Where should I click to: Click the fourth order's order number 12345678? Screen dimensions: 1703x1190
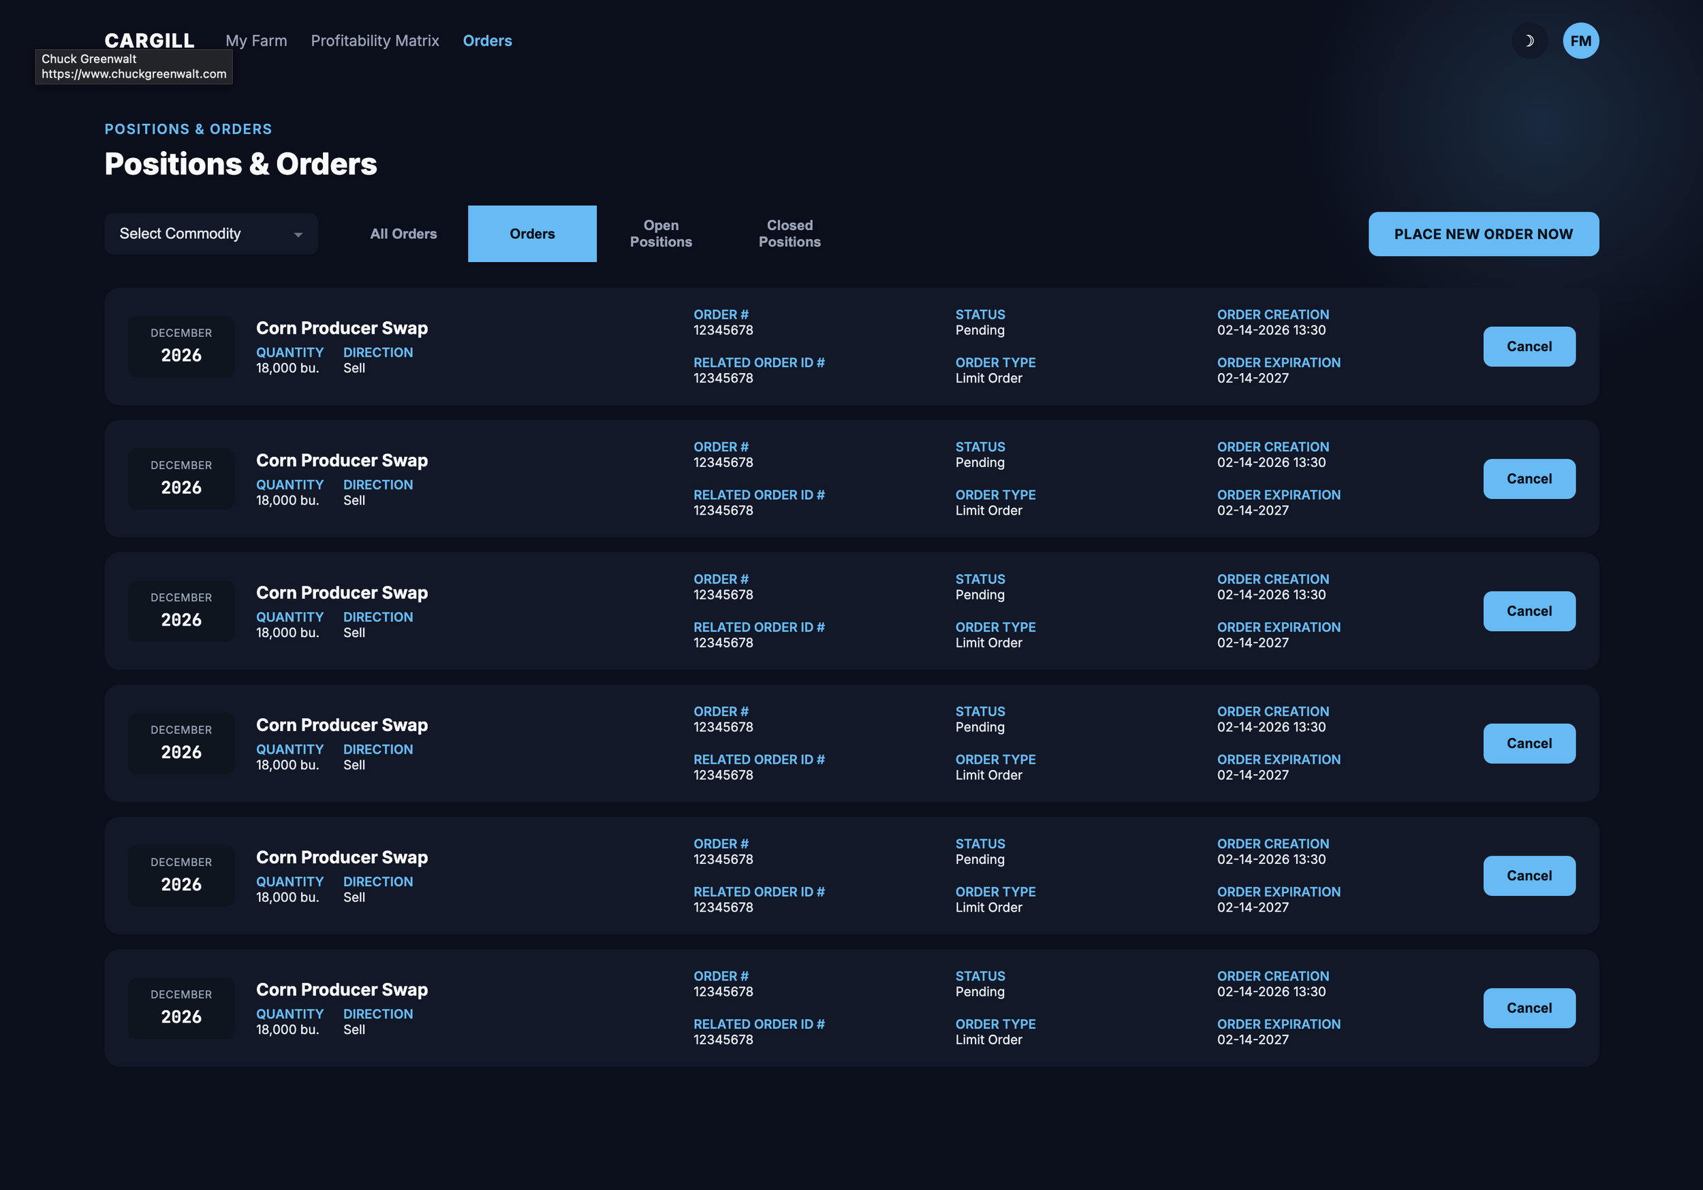click(723, 727)
